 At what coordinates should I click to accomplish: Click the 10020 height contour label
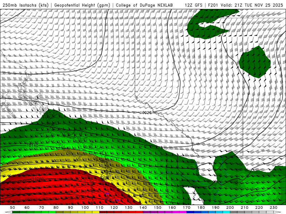tap(146, 113)
